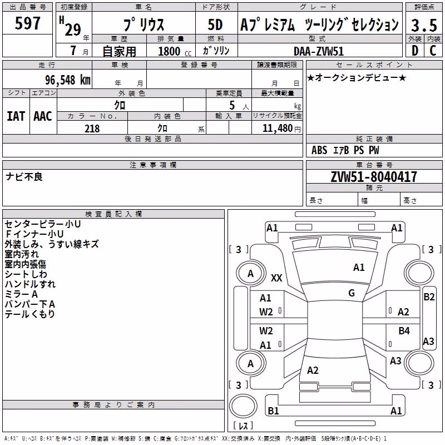Select the note 外装しみ、うすい線キズ

tap(52, 244)
